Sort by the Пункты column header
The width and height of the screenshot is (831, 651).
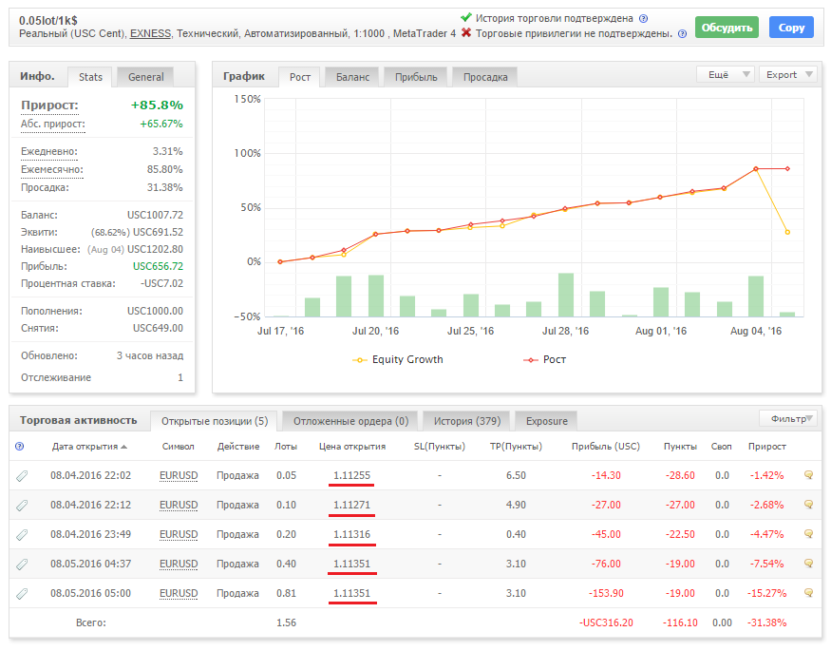680,447
